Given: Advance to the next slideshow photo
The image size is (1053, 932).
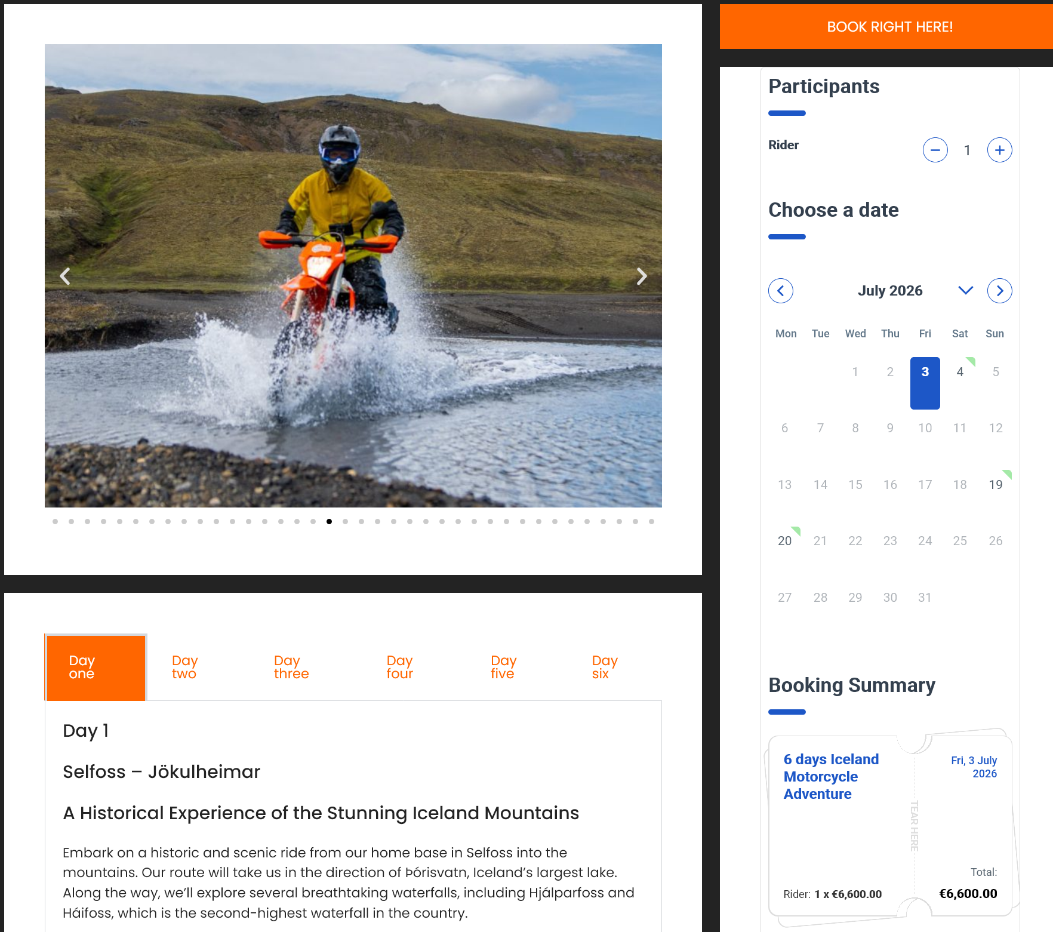Looking at the screenshot, I should point(642,276).
